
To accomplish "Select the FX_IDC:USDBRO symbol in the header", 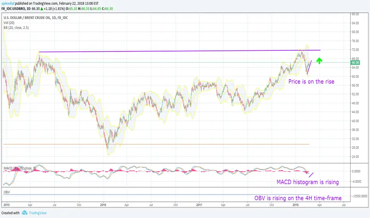I will pyautogui.click(x=13, y=9).
